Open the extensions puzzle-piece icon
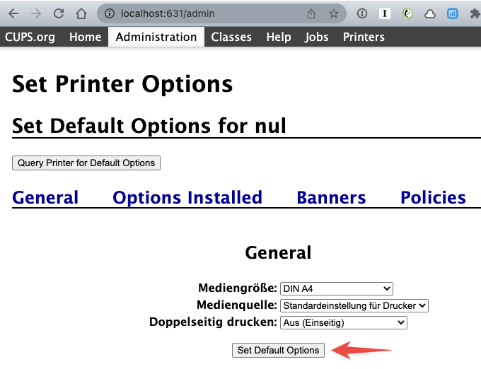This screenshot has width=481, height=369. pyautogui.click(x=475, y=13)
